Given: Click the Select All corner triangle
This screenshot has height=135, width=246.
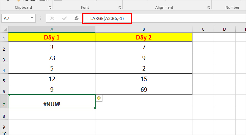Looking at the screenshot, I should tap(4, 29).
